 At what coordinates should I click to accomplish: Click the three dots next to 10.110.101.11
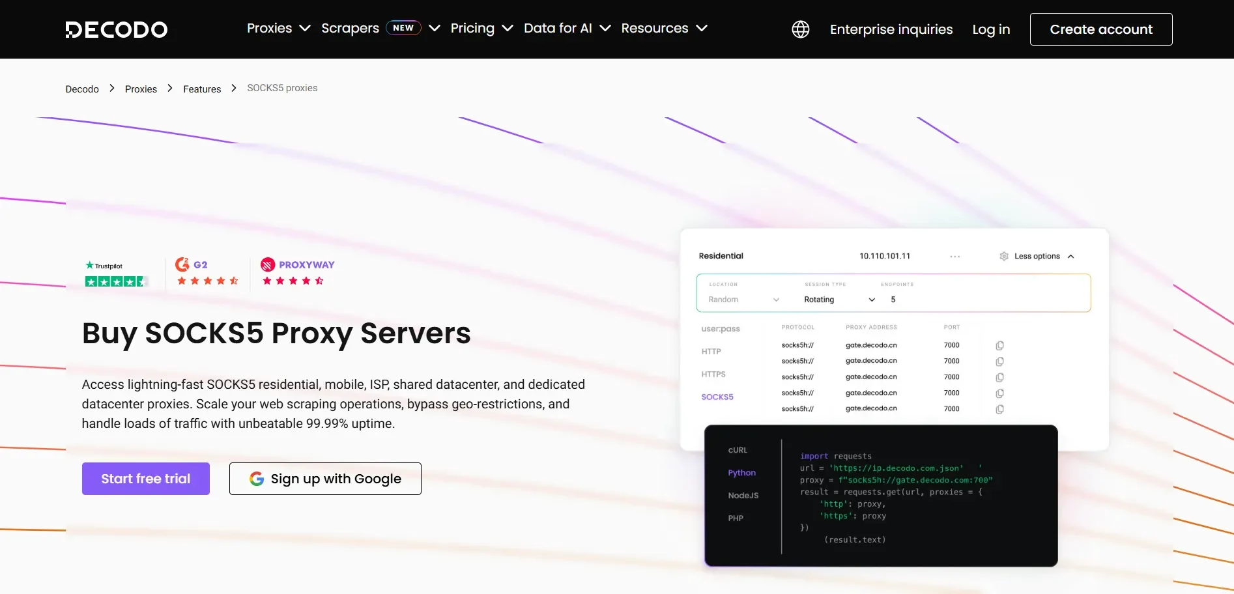[x=954, y=257]
